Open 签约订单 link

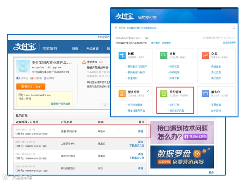click(x=174, y=105)
